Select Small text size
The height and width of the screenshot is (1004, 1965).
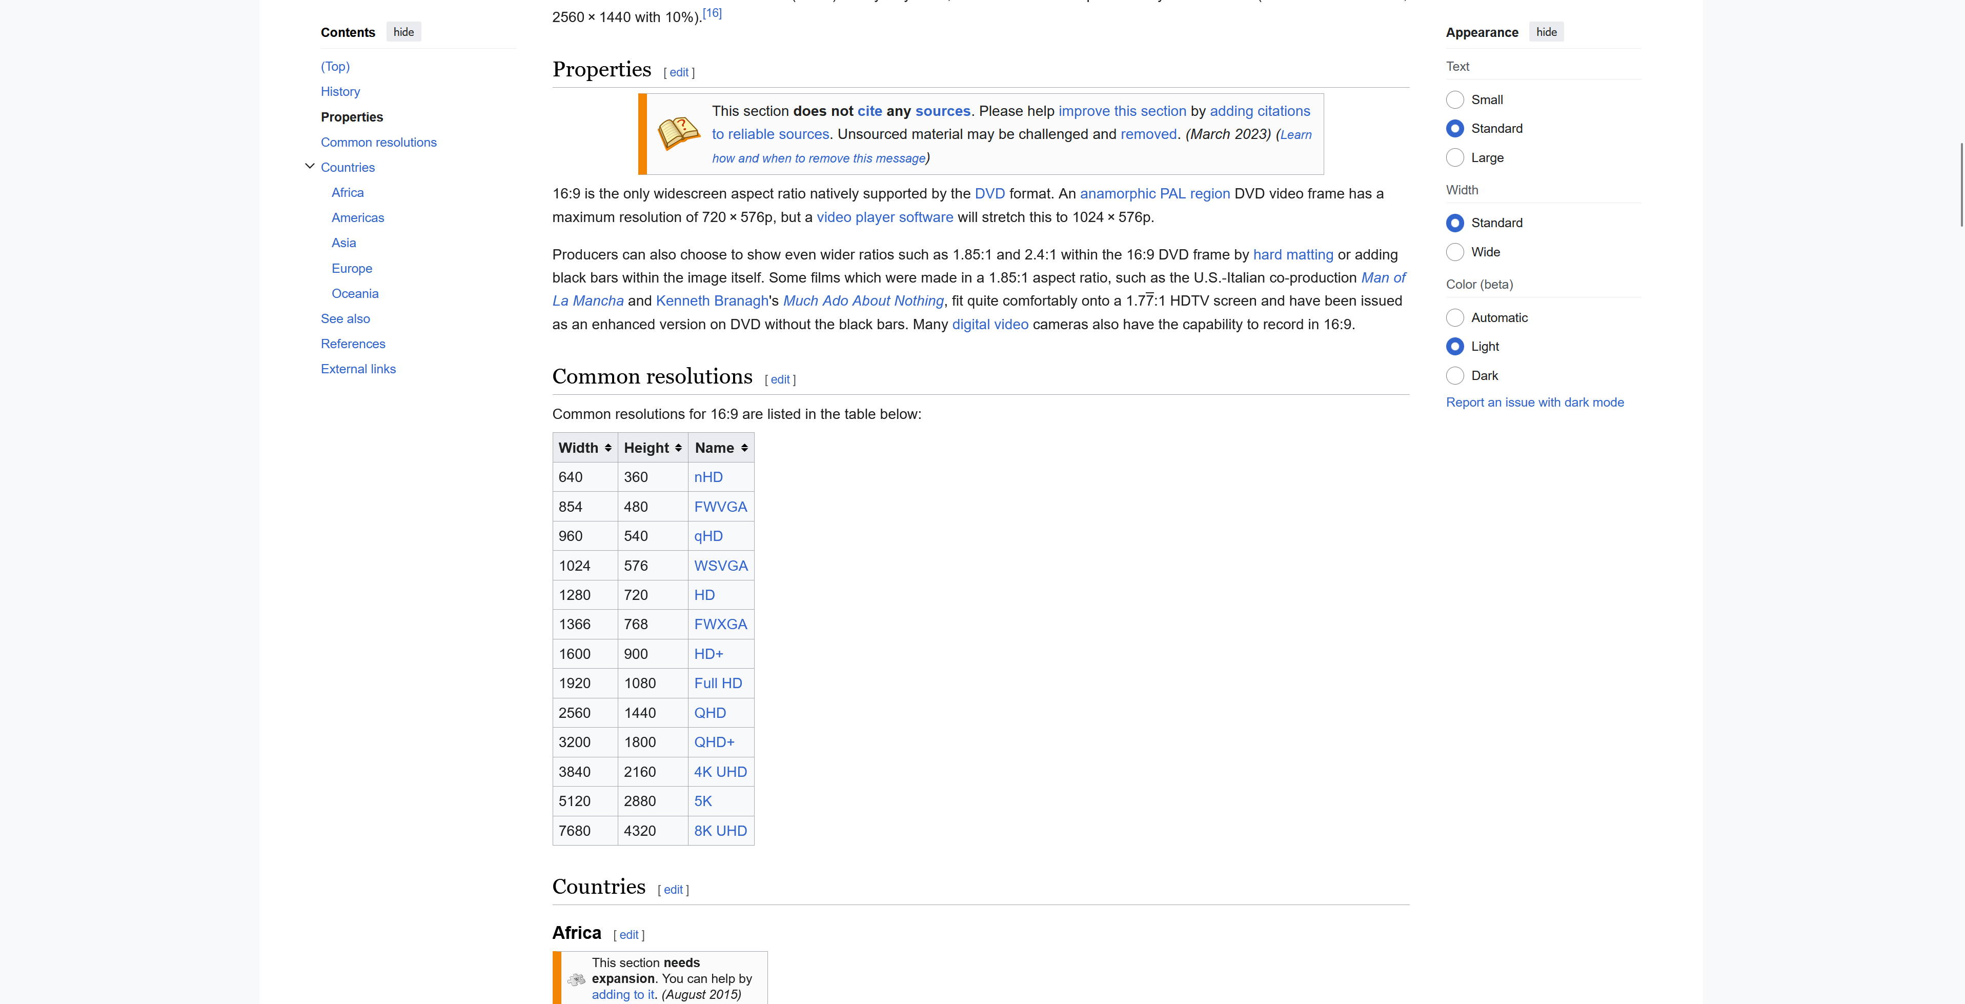coord(1455,99)
